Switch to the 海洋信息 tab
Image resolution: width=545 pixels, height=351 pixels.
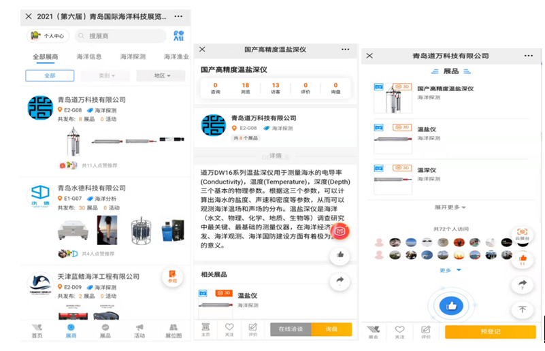pos(89,56)
